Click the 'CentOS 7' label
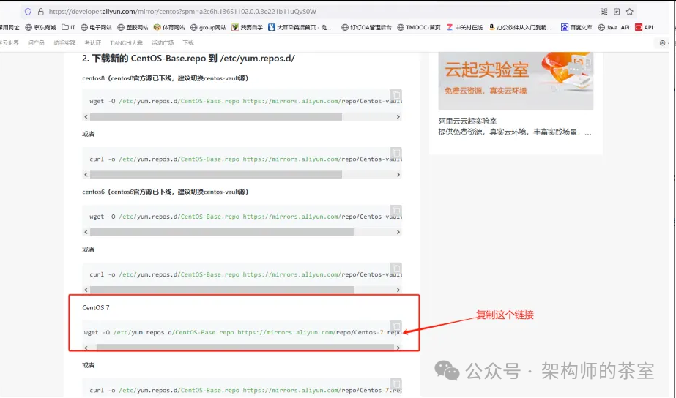The width and height of the screenshot is (676, 398). 96,307
